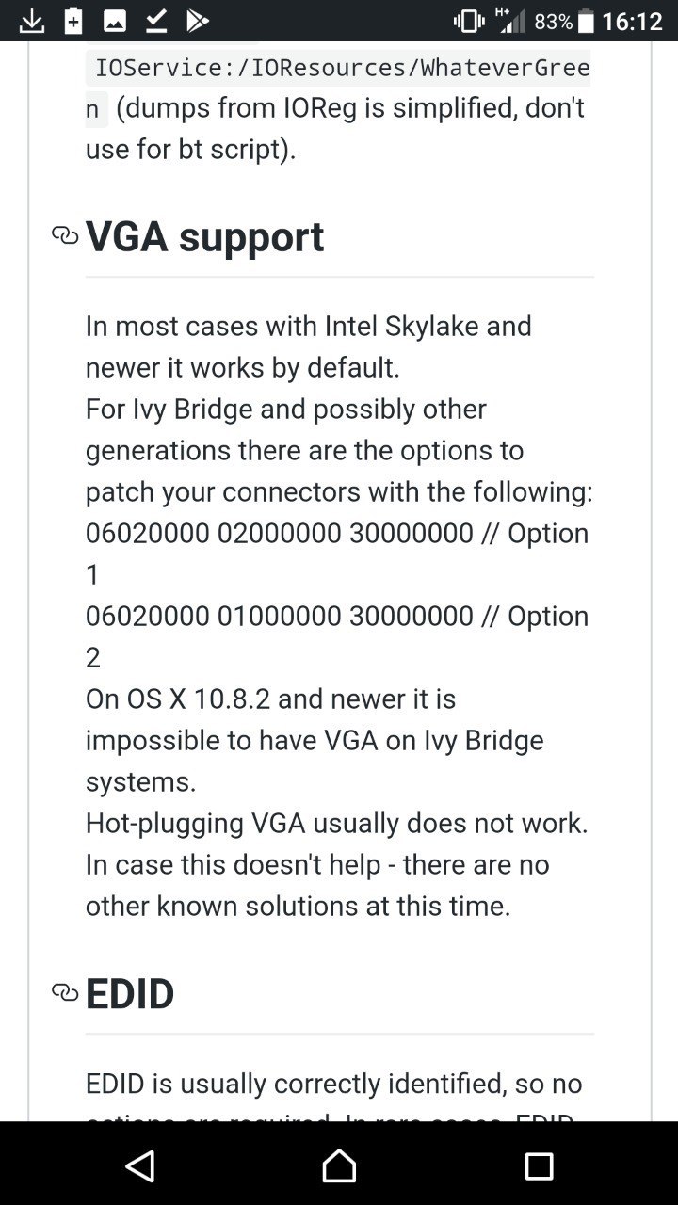Tap the Android back navigation button
The height and width of the screenshot is (1205, 678).
139,1166
